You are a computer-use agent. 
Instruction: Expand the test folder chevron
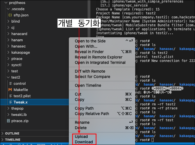[x=8, y=71]
